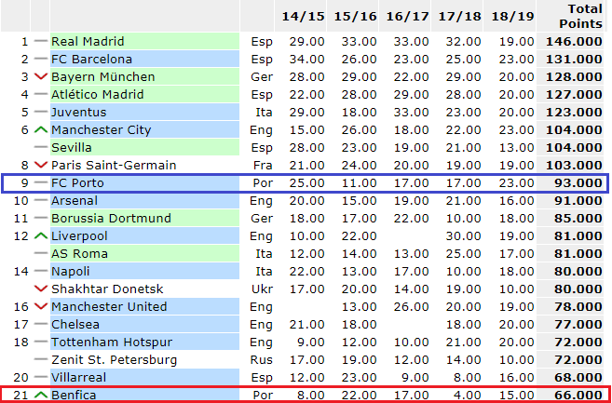Select the 18/19 season column header
The width and height of the screenshot is (612, 403).
(x=512, y=16)
